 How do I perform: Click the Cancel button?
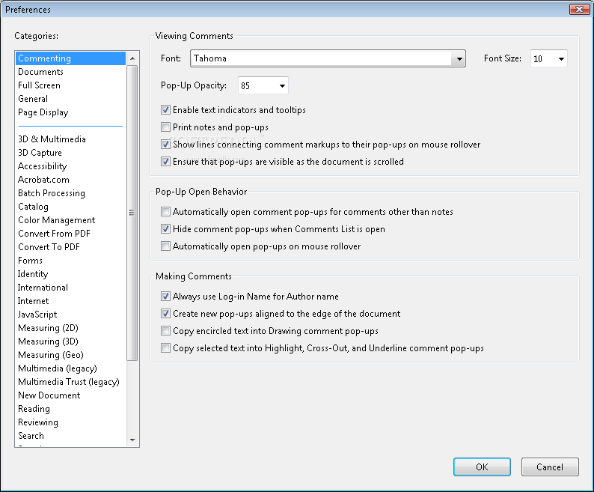click(550, 467)
